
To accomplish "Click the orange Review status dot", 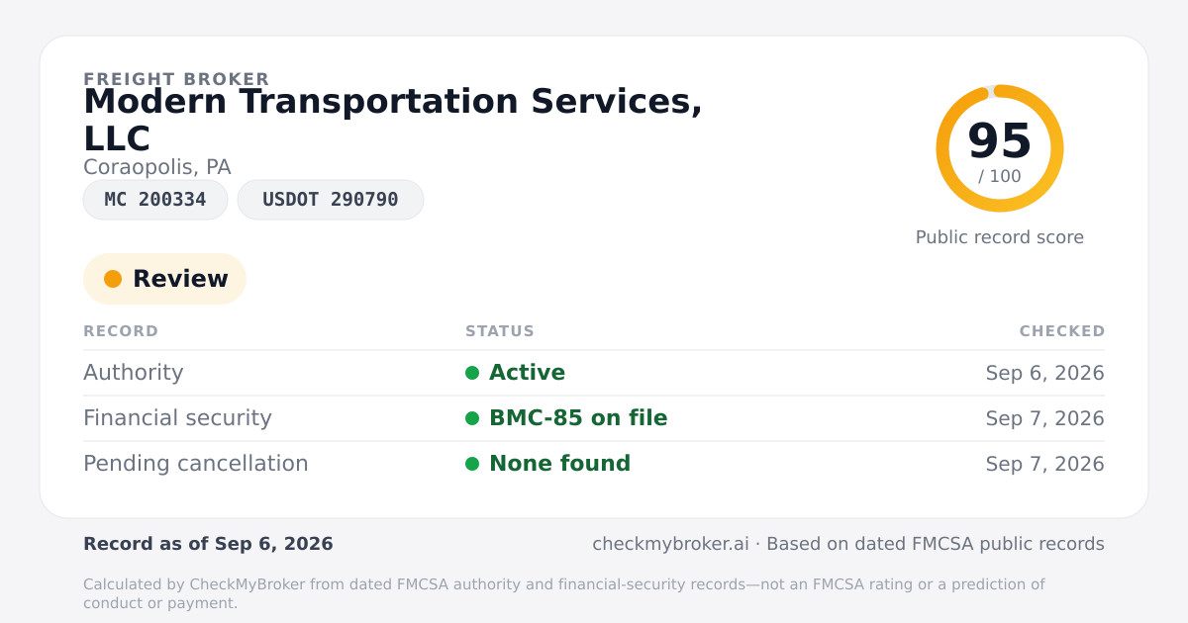I will tap(113, 279).
